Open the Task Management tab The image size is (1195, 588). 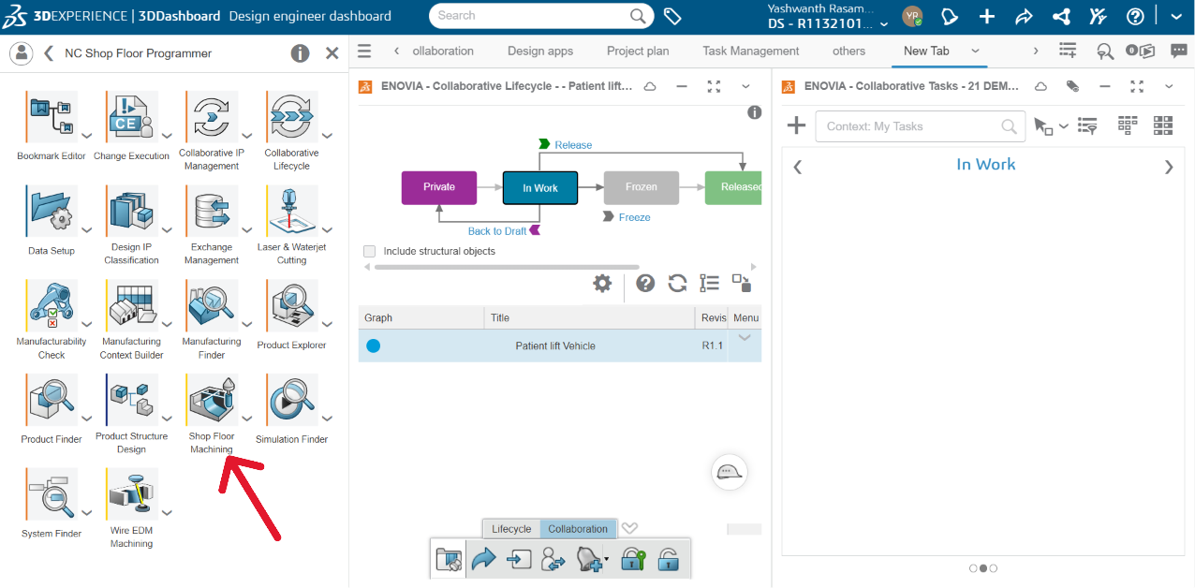pyautogui.click(x=751, y=51)
